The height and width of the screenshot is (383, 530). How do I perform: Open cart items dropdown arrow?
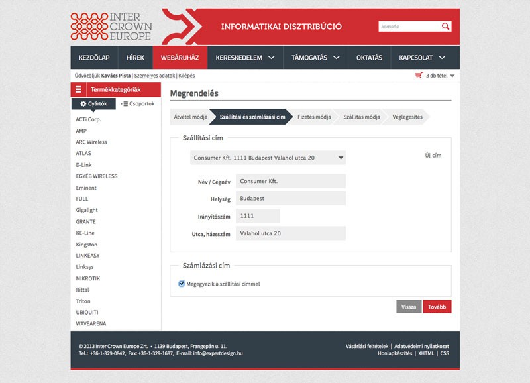(x=452, y=76)
